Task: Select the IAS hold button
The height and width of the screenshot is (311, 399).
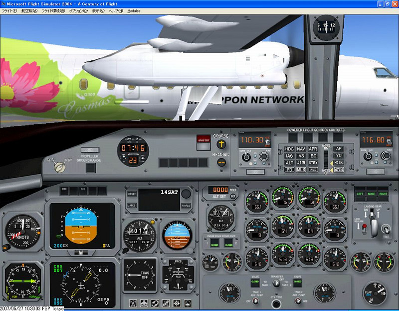Action: [289, 156]
